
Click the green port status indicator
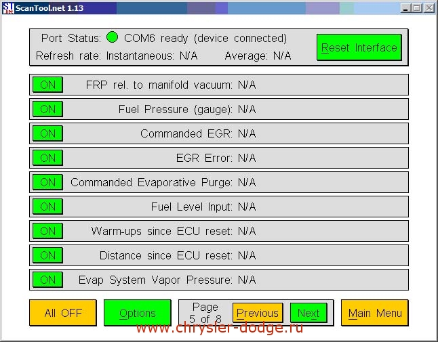113,37
